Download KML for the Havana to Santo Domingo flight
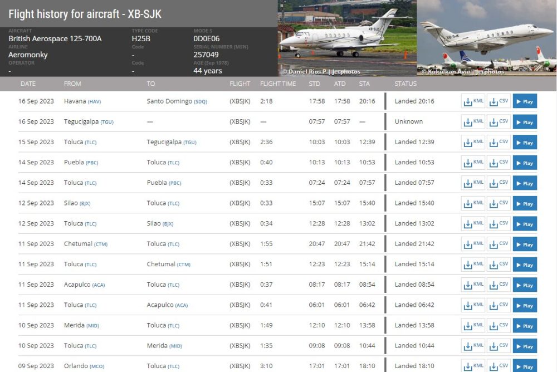This screenshot has height=372, width=557. tap(473, 101)
